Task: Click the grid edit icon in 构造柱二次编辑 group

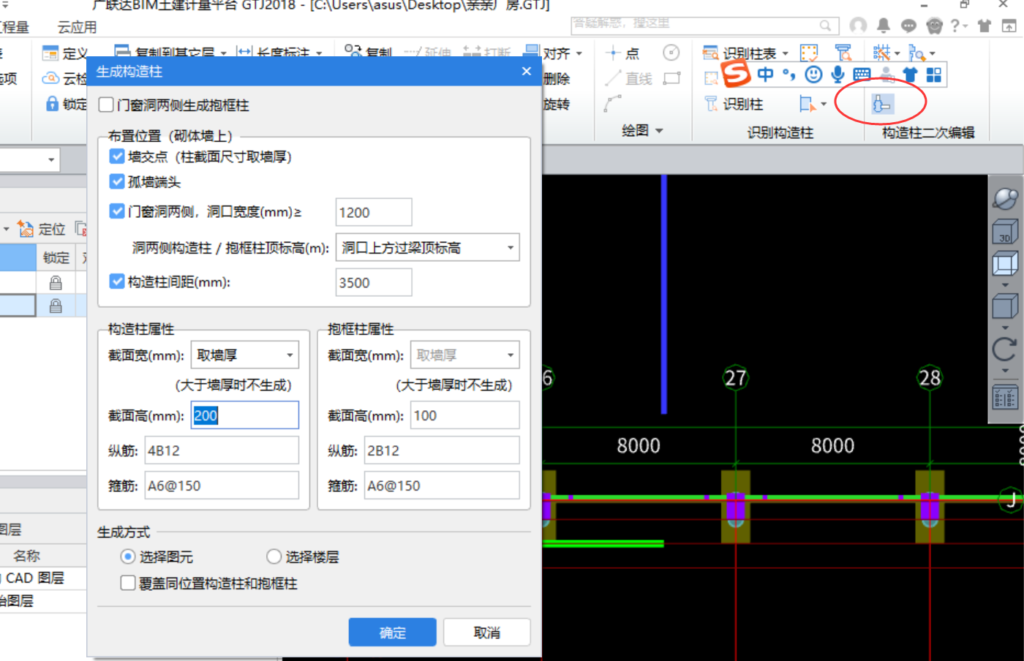Action: click(882, 53)
